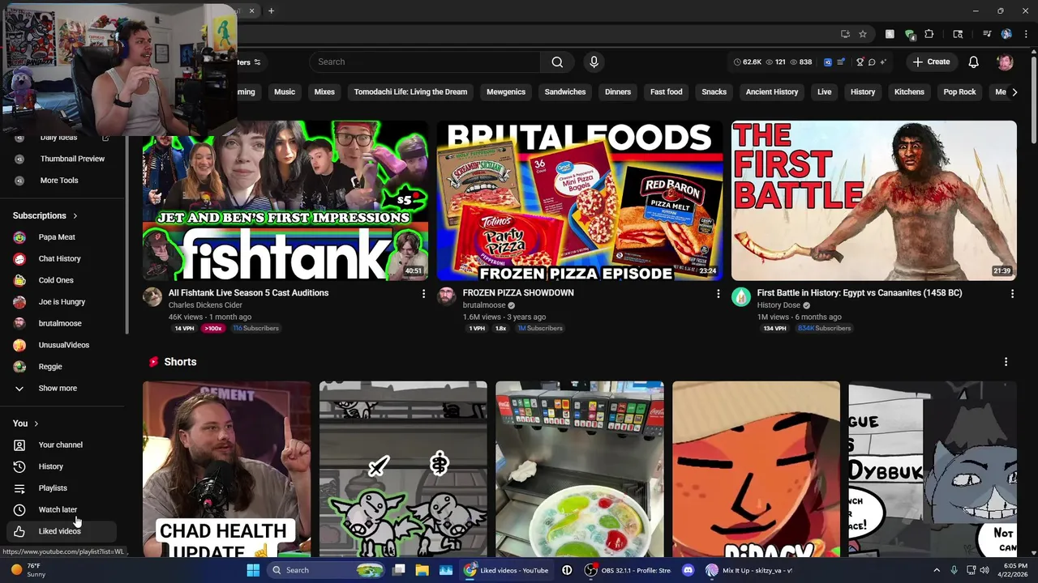Play the Fishtank auditions video thumbnail
The image size is (1038, 583).
285,201
